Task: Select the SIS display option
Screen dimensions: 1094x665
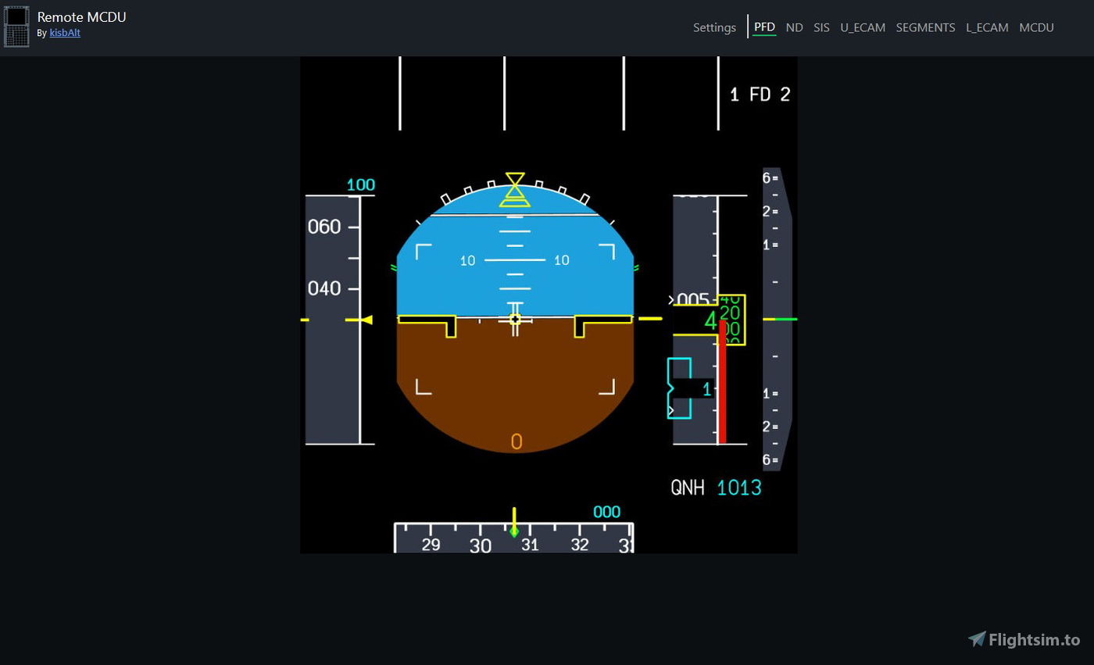Action: tap(821, 27)
